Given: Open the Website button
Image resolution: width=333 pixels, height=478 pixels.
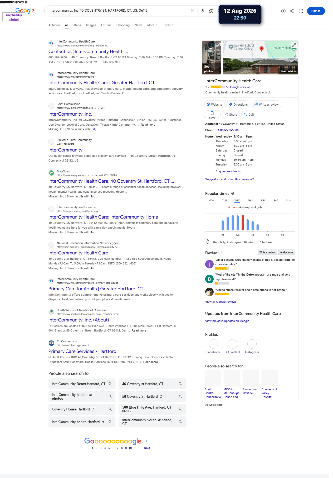Looking at the screenshot, I should 214,105.
